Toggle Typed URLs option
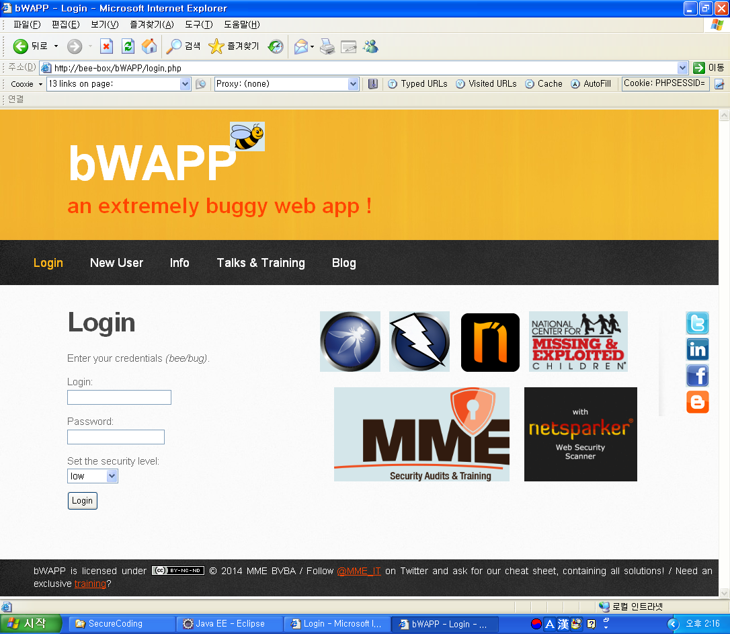Viewport: 730px width, 634px height. 417,84
